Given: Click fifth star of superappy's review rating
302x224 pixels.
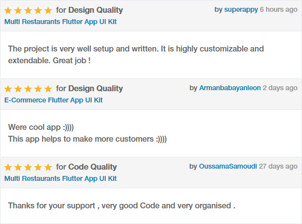Looking at the screenshot, I should (x=48, y=10).
